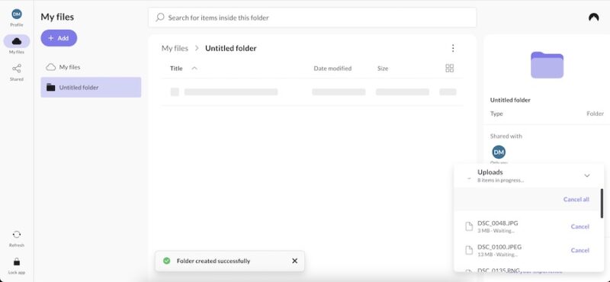Click the Untitled folder breadcrumb
Viewport: 610px width, 282px height.
[x=231, y=48]
